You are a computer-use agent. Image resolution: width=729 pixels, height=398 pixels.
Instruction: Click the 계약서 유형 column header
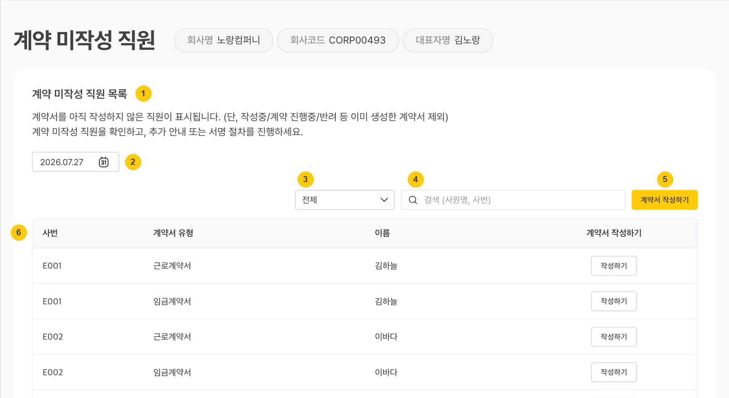point(173,233)
